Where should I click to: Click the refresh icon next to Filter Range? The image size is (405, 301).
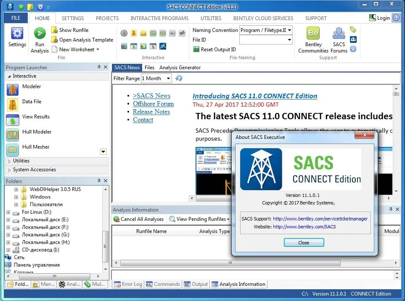178,78
